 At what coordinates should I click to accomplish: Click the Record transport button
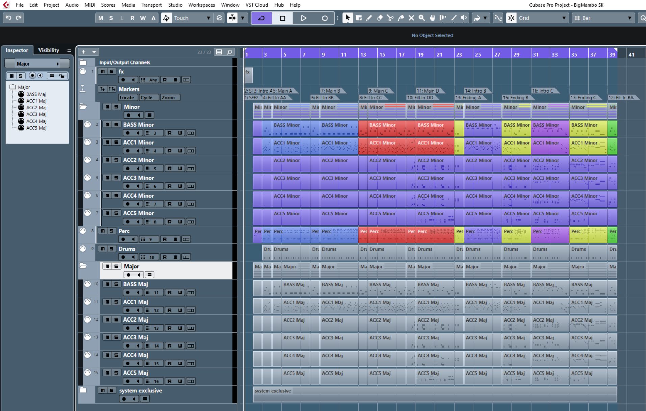click(x=325, y=18)
